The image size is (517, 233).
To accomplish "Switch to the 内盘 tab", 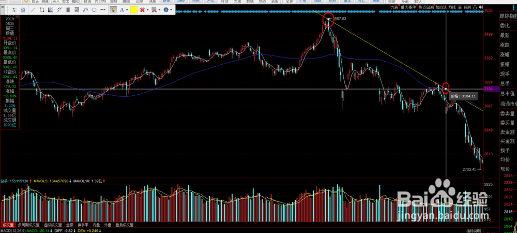I will click(x=97, y=225).
